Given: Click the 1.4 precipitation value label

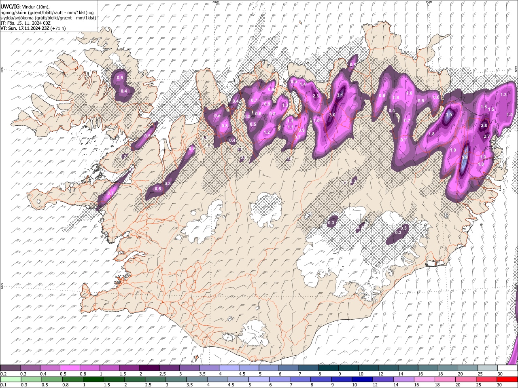Looking at the screenshot, I should tap(303, 84).
